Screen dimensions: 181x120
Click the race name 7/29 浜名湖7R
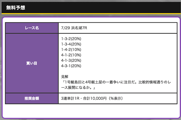[74, 28]
